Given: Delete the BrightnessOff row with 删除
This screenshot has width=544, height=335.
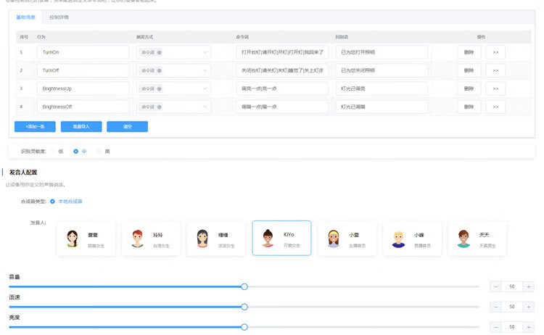Looking at the screenshot, I should [x=469, y=107].
